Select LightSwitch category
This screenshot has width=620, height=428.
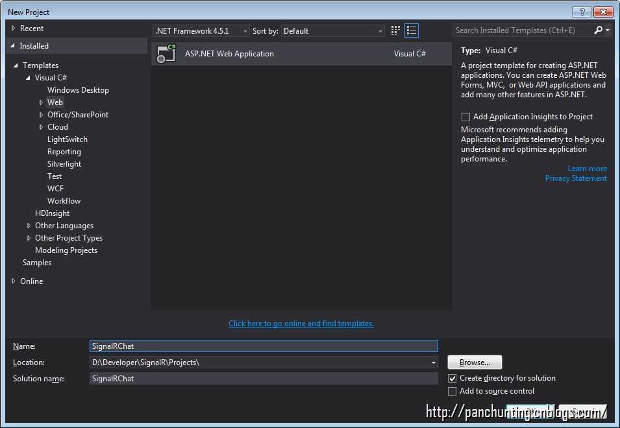68,139
